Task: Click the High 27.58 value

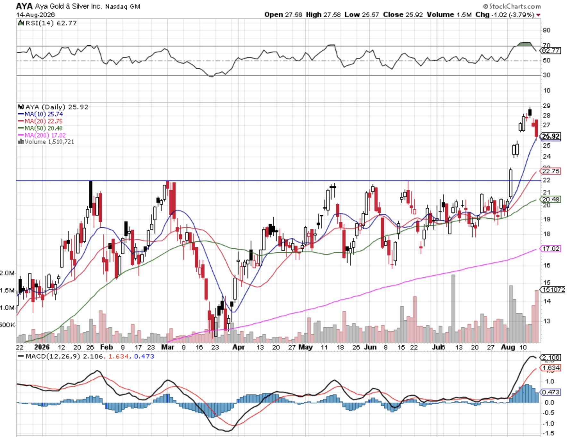Action: [323, 15]
